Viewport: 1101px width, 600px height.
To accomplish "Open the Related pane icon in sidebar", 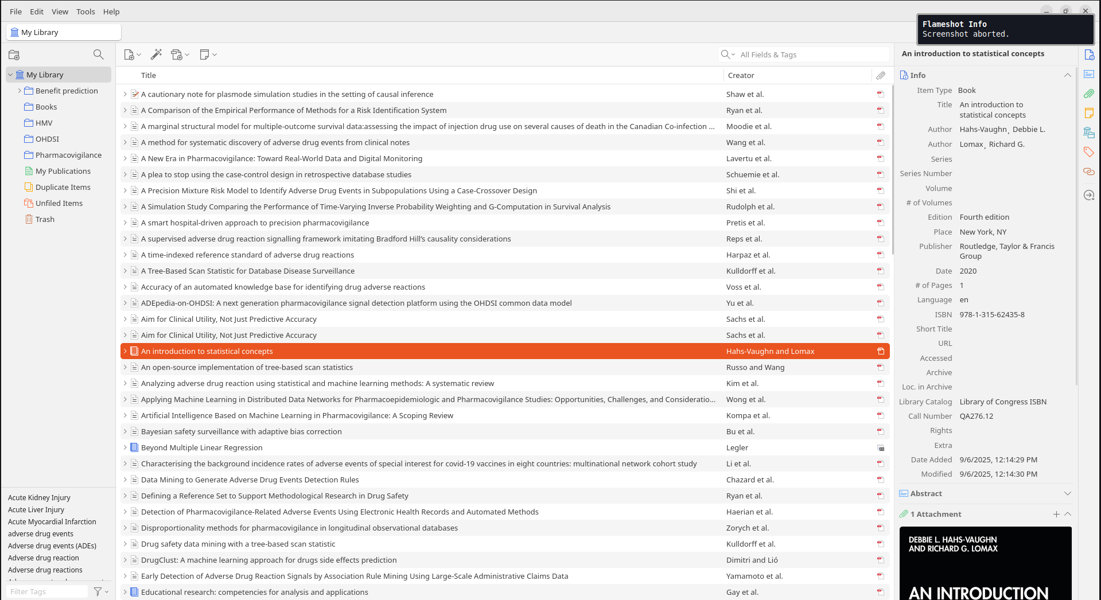I will tap(1088, 172).
